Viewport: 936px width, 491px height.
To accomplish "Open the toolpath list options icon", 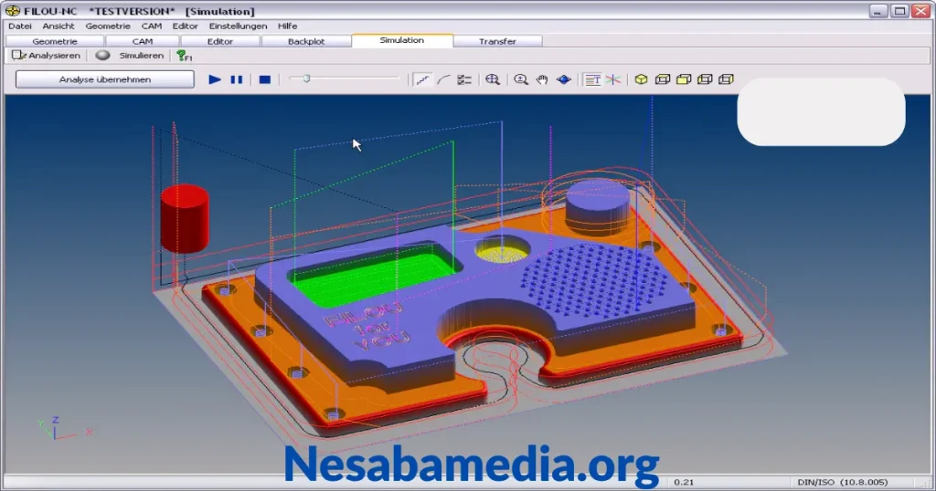I will point(464,79).
